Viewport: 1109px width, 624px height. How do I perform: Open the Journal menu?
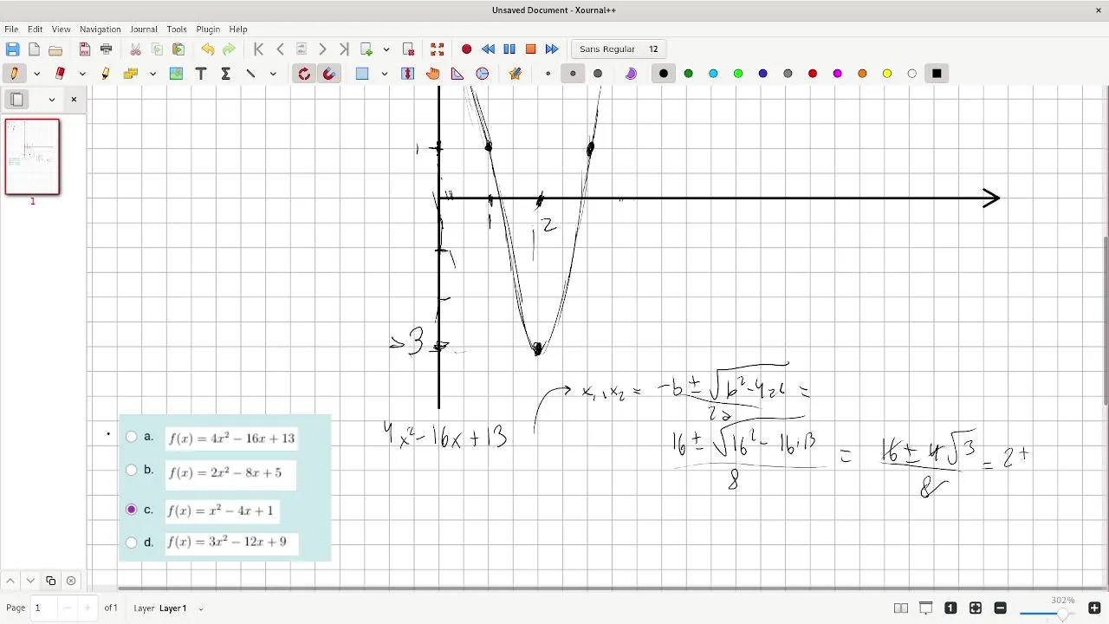(144, 29)
